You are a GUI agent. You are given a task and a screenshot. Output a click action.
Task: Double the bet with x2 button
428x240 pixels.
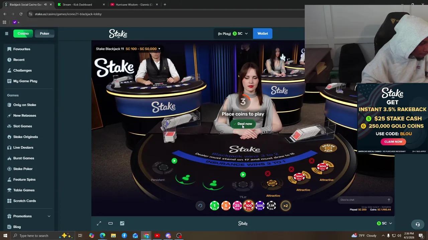(286, 206)
